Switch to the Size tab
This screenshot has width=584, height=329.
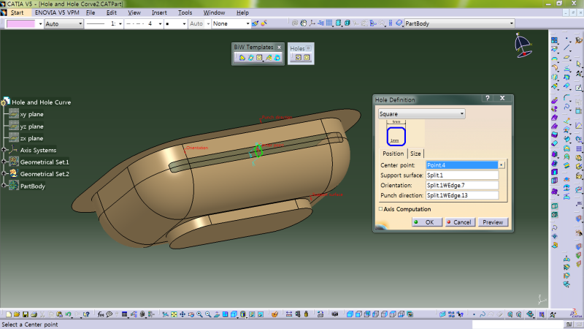[415, 154]
